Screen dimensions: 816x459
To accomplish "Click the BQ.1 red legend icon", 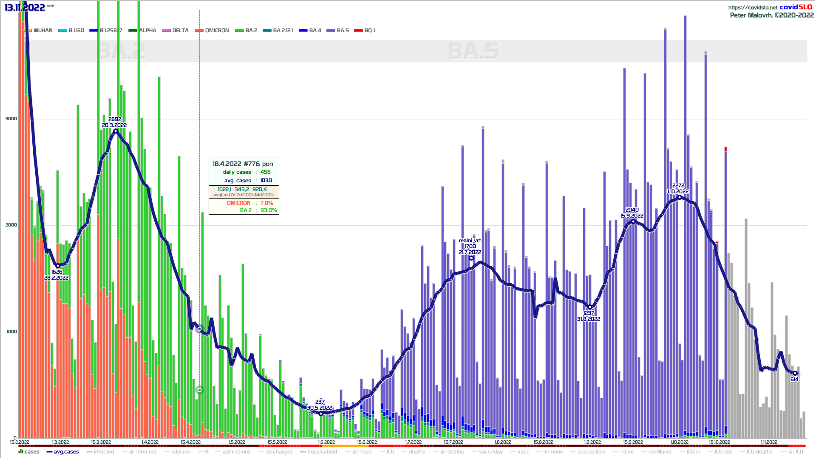I will [x=358, y=31].
